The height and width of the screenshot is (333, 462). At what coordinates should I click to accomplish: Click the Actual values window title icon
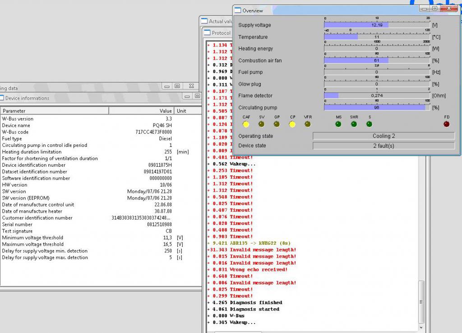click(204, 21)
